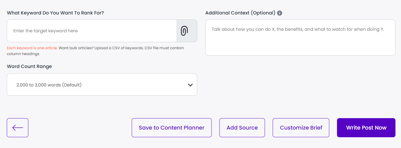Click the Word Count Range chevron arrow
Image resolution: width=401 pixels, height=148 pixels.
click(190, 85)
